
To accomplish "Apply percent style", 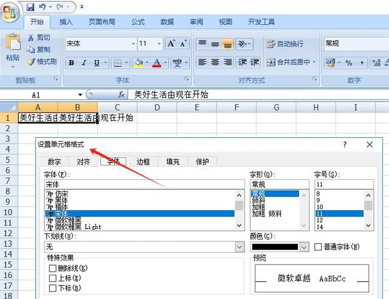I will coord(349,63).
